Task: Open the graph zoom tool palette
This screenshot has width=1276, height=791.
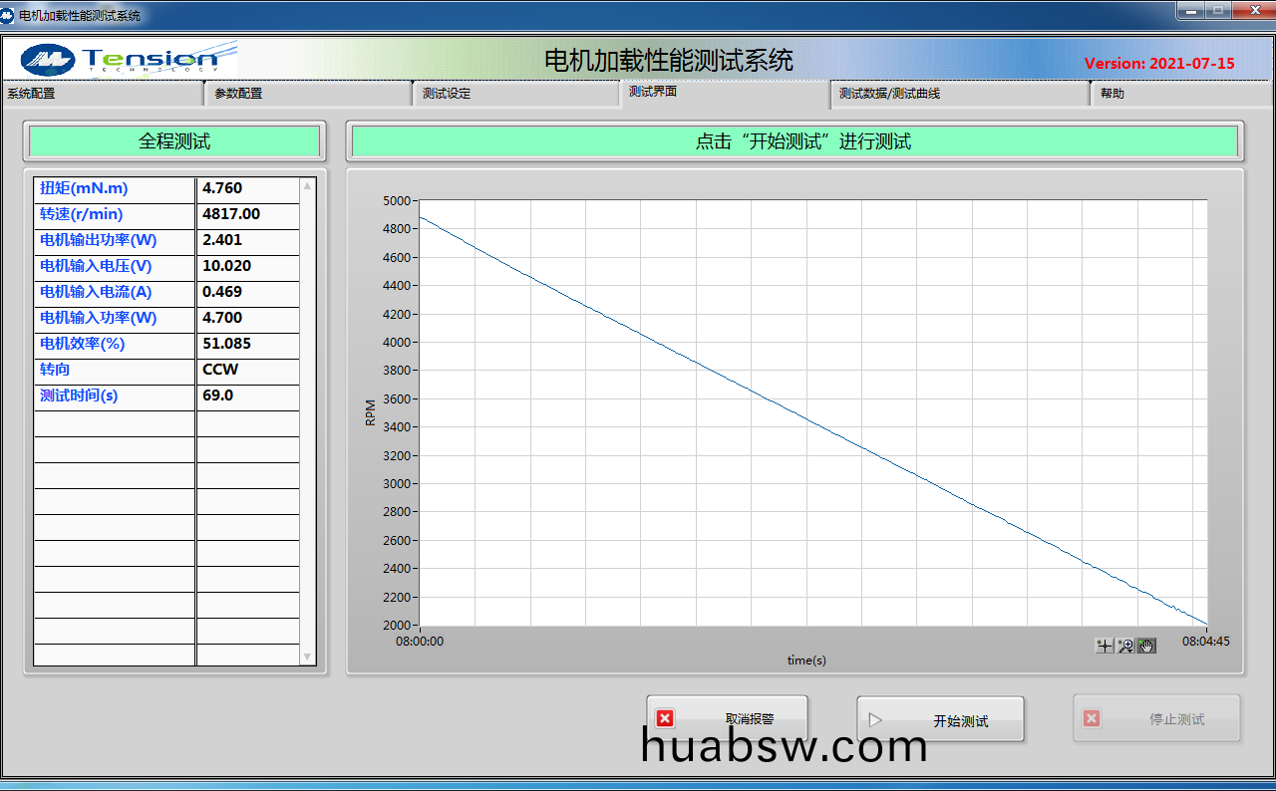Action: coord(1125,646)
